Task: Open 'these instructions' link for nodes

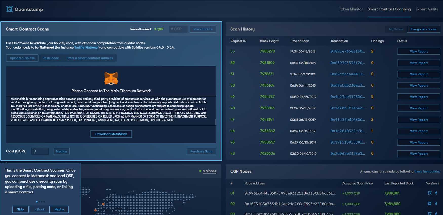Action: click(x=427, y=171)
